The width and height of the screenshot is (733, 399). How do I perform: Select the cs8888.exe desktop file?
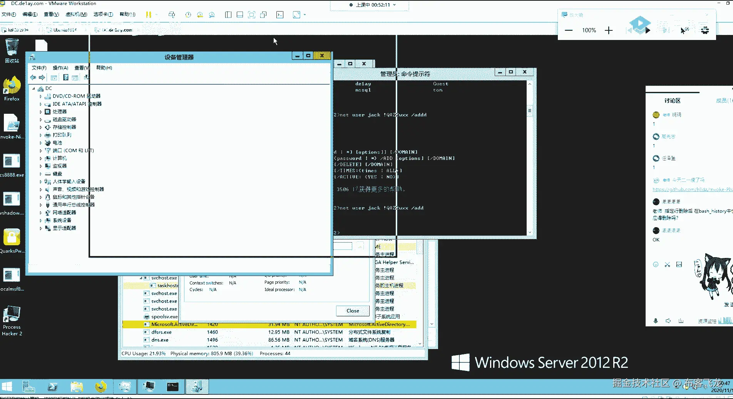pyautogui.click(x=12, y=165)
